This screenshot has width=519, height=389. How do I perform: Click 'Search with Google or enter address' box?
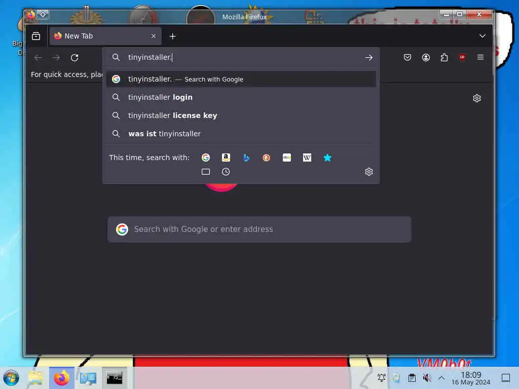click(x=259, y=229)
